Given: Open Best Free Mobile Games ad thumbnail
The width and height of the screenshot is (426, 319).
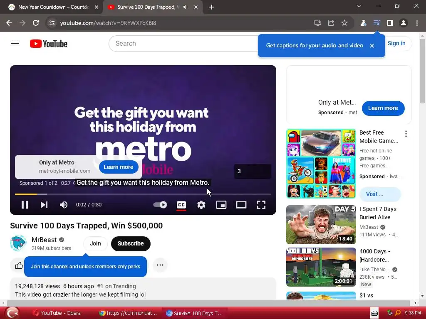Looking at the screenshot, I should pos(321,164).
